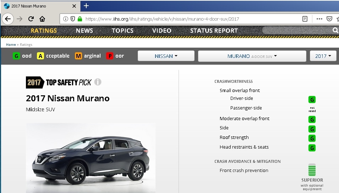
Task: Open the NISSAN make dropdown
Action: pyautogui.click(x=166, y=56)
